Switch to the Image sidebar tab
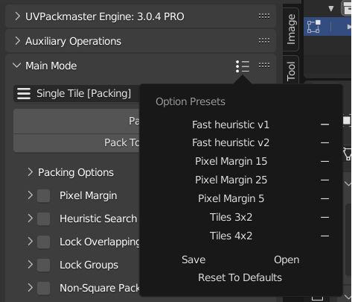The image size is (352, 302). click(x=291, y=29)
